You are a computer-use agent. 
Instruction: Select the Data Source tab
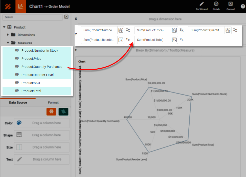click(18, 102)
